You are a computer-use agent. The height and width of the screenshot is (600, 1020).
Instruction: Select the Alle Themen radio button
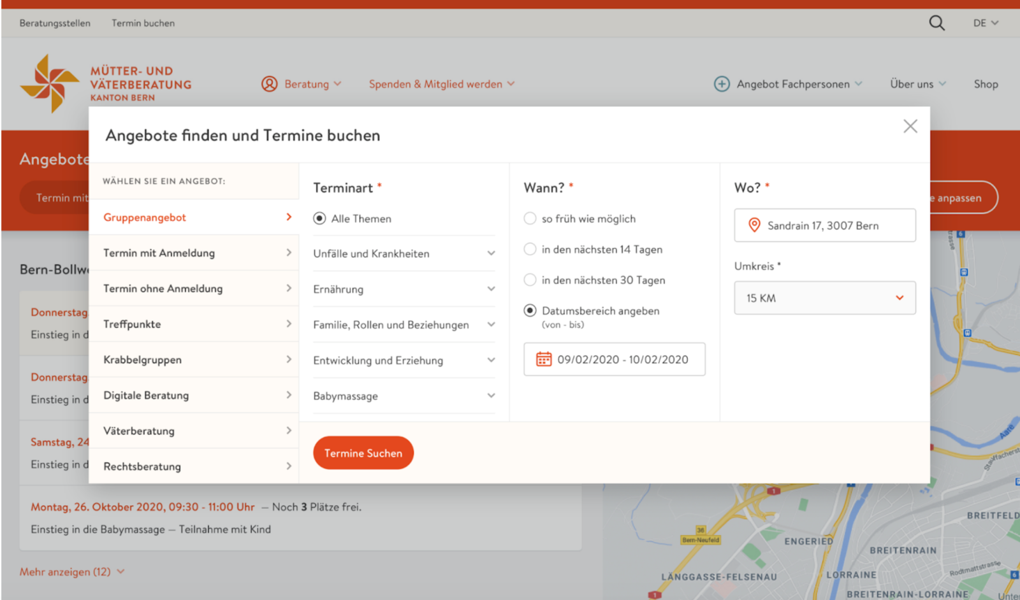click(319, 218)
